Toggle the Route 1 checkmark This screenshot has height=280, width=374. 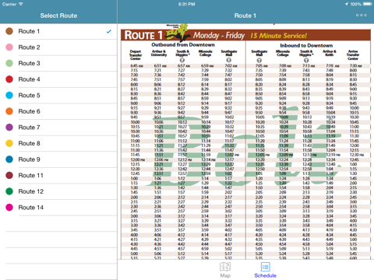click(x=109, y=31)
